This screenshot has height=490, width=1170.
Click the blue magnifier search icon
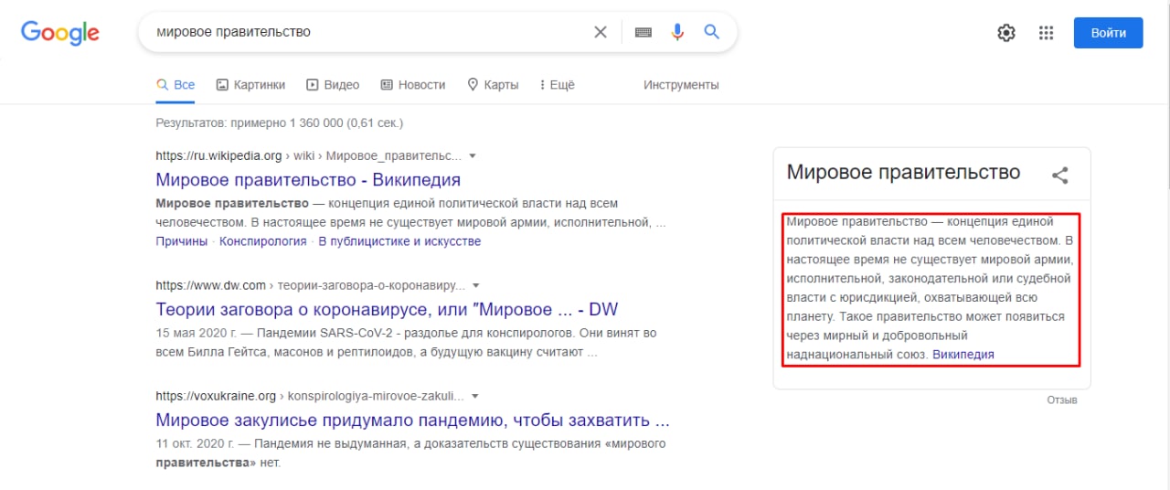click(712, 32)
